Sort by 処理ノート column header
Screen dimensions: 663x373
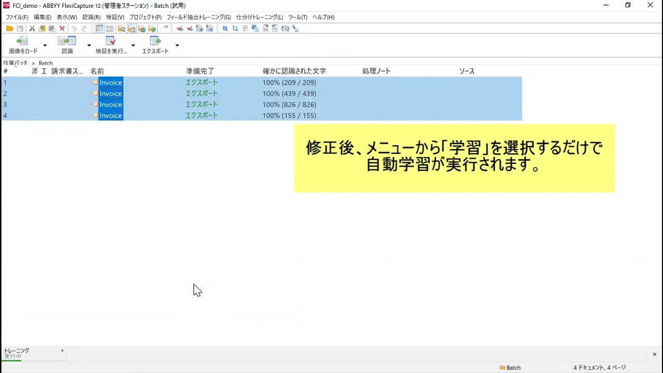click(x=377, y=71)
